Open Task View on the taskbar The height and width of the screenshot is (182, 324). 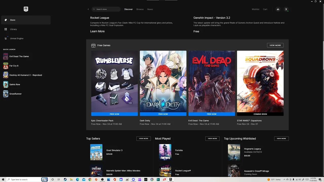(x=59, y=179)
